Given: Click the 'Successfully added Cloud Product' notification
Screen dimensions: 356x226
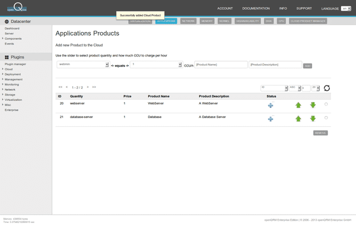Looking at the screenshot, I should click(140, 15).
